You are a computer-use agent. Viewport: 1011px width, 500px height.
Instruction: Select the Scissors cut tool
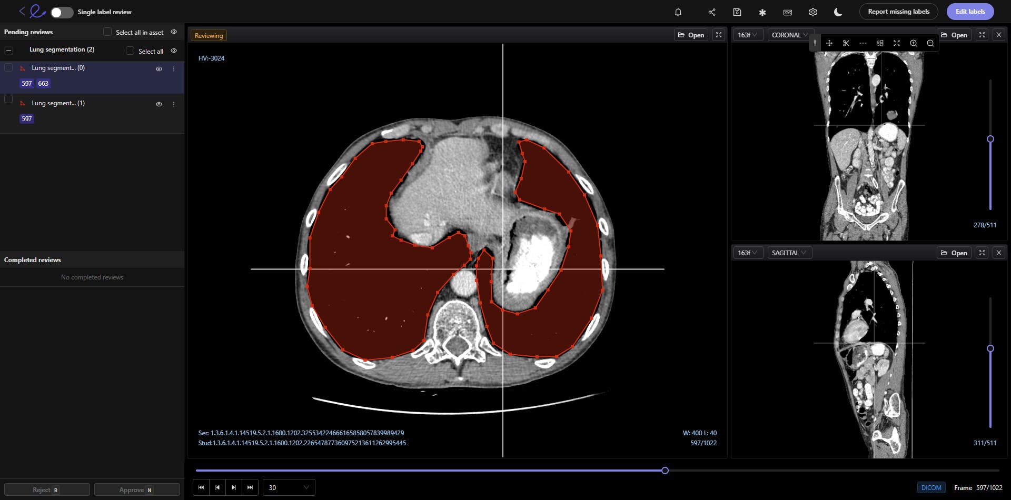coord(846,43)
